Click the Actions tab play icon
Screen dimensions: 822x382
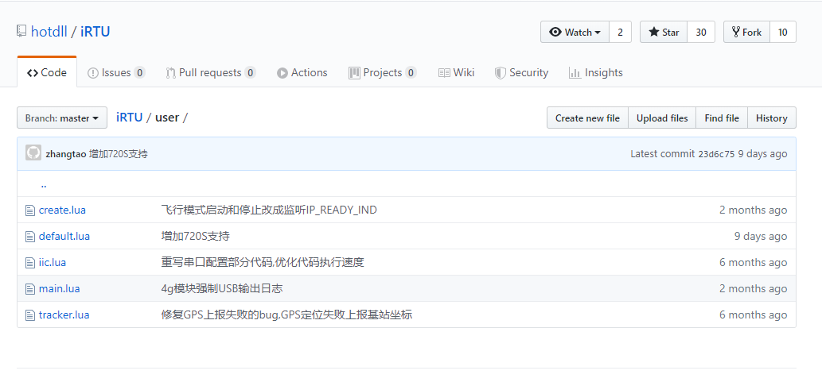pyautogui.click(x=282, y=73)
